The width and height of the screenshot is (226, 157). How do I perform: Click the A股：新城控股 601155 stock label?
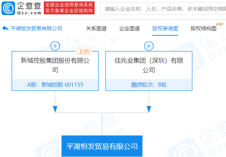click(55, 84)
